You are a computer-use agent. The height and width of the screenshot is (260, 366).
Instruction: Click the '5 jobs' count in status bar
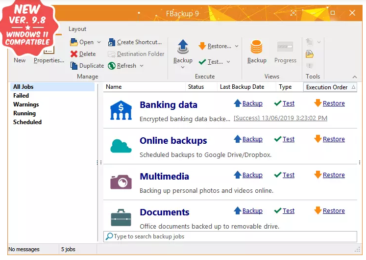[68, 249]
